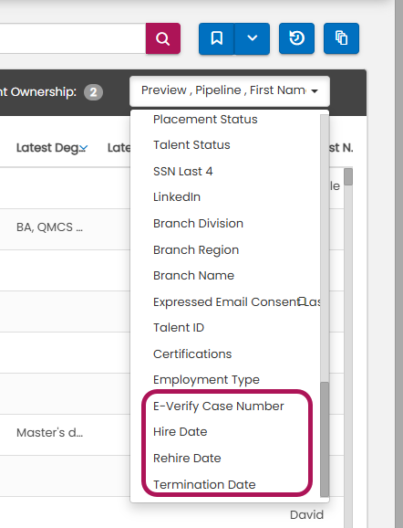Image resolution: width=403 pixels, height=528 pixels.
Task: Select Certifications column option
Action: pos(192,354)
